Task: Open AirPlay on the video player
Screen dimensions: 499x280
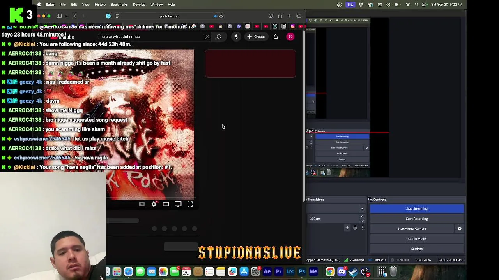Action: click(178, 204)
